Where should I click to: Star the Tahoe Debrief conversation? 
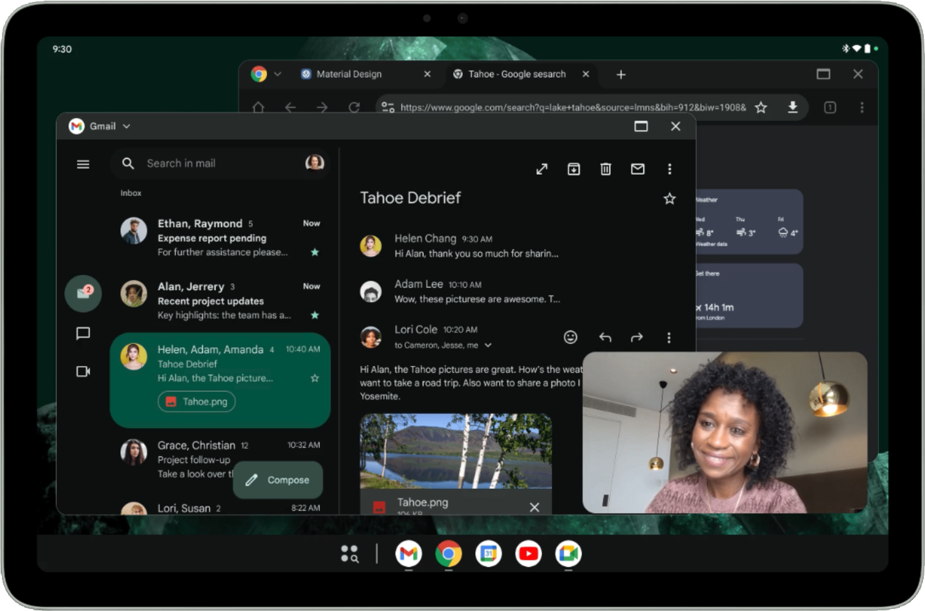pyautogui.click(x=670, y=198)
